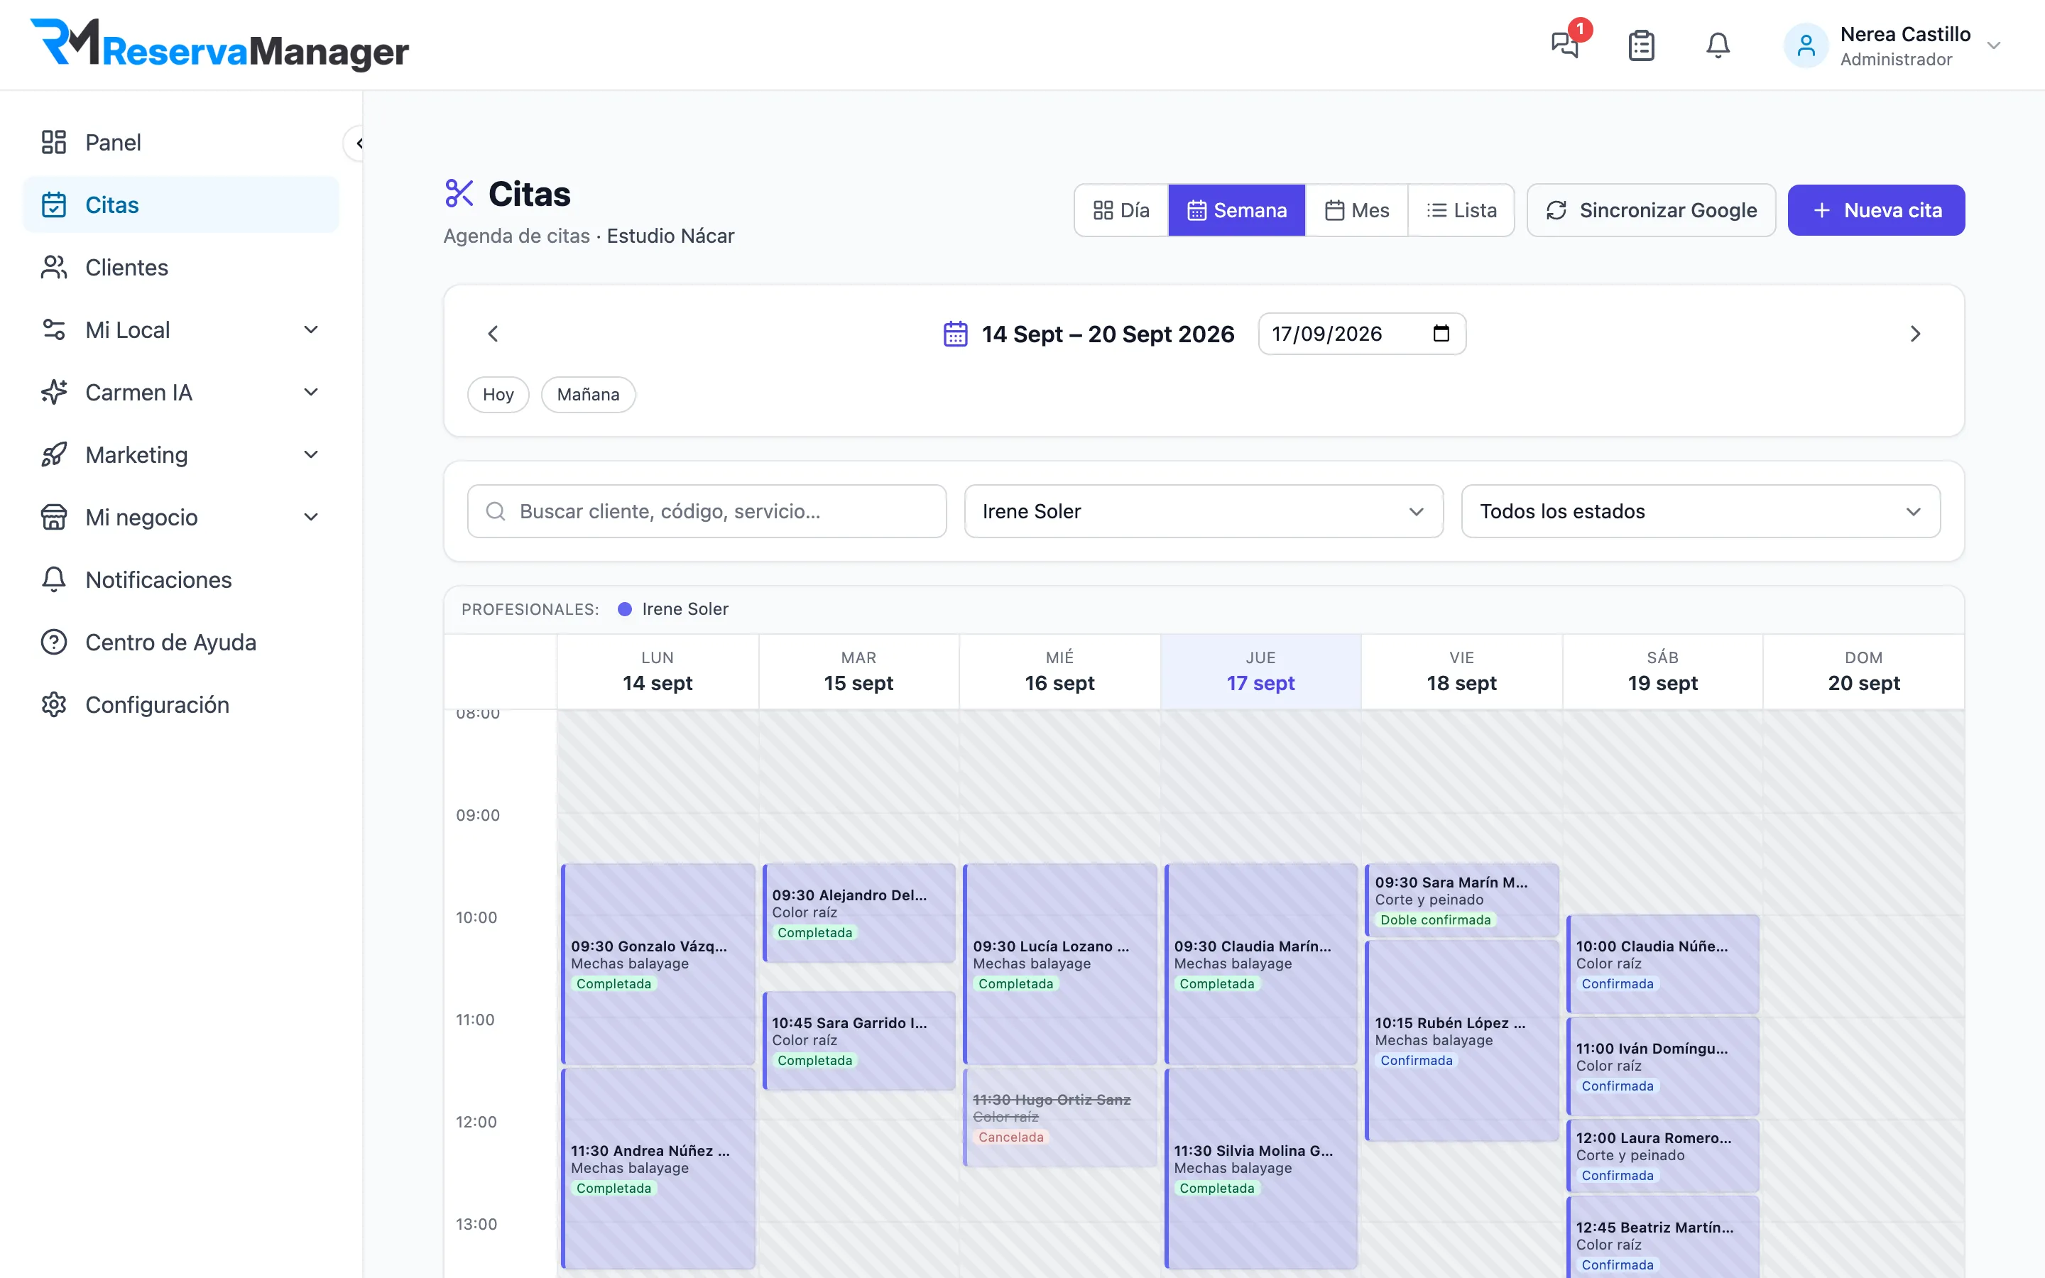Viewport: 2045px width, 1278px height.
Task: Click the Configuración gear icon
Action: pyautogui.click(x=53, y=705)
